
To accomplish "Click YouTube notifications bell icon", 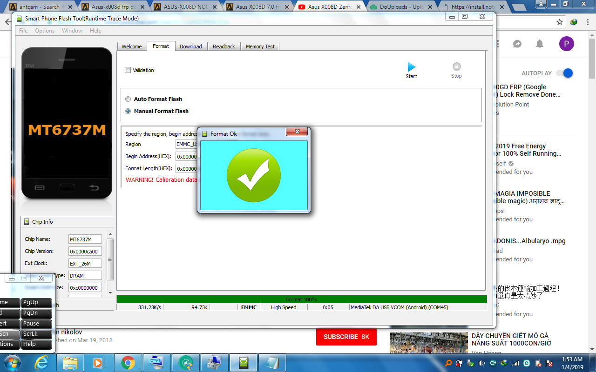I will click(540, 44).
